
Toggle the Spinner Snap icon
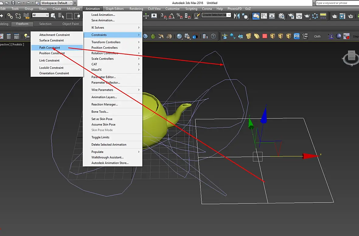click(x=187, y=16)
